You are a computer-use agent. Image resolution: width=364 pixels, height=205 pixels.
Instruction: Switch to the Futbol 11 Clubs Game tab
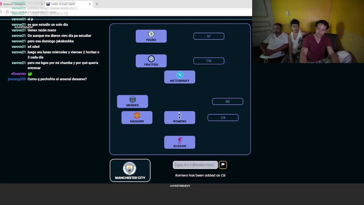(x=69, y=4)
